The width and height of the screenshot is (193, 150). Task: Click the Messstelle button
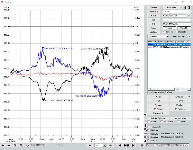pyautogui.click(x=153, y=12)
